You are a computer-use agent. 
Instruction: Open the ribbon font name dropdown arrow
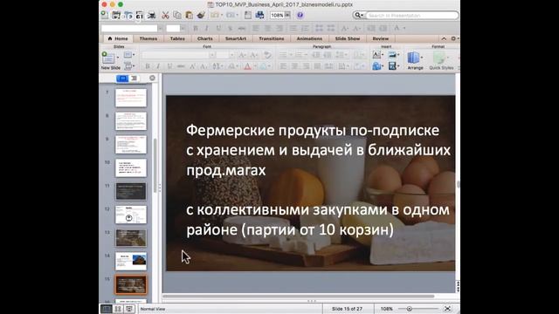pyautogui.click(x=212, y=55)
